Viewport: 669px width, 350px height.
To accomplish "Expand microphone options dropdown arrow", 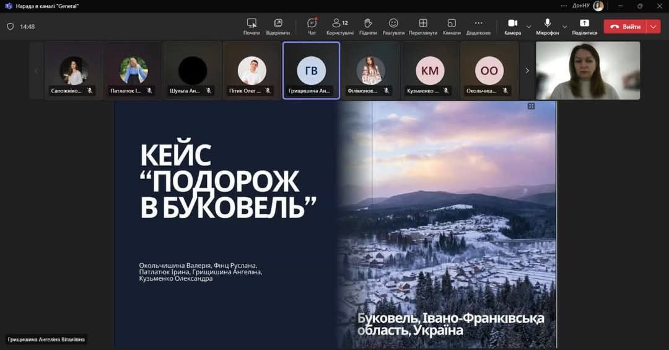I will pos(565,27).
